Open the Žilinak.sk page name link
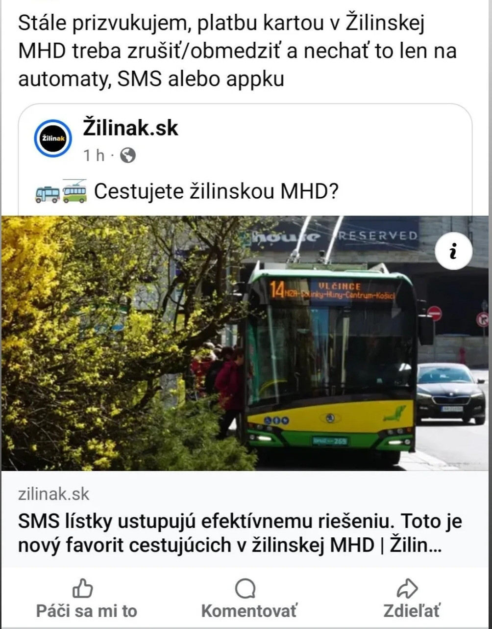 (x=130, y=129)
